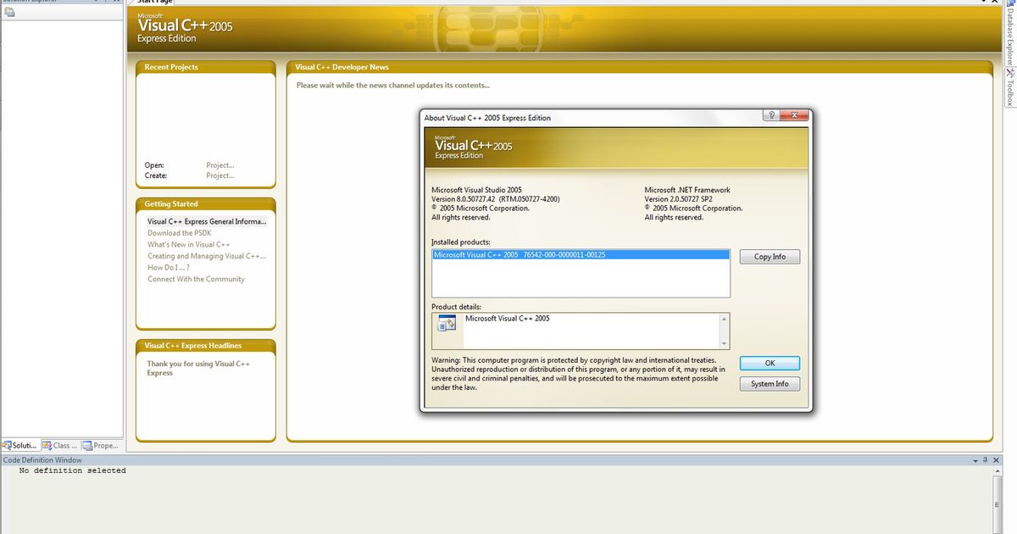Toggle auto-hide pin on Code Definition Window
This screenshot has width=1017, height=534.
click(986, 460)
